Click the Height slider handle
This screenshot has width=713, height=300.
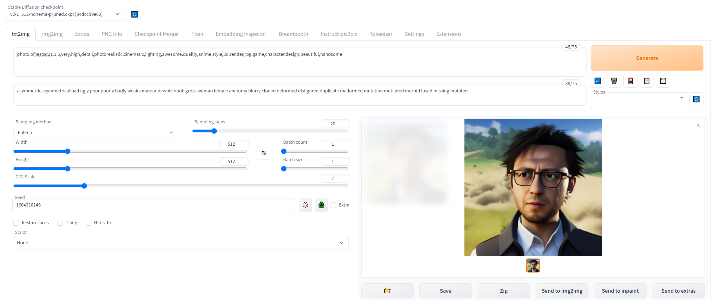pyautogui.click(x=68, y=169)
